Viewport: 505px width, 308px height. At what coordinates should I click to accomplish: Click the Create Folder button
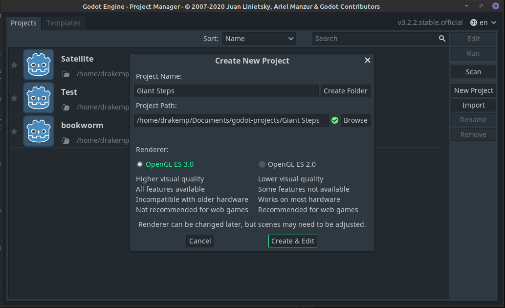[345, 91]
